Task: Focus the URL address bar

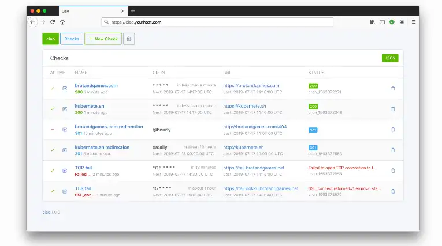Action: [x=217, y=22]
